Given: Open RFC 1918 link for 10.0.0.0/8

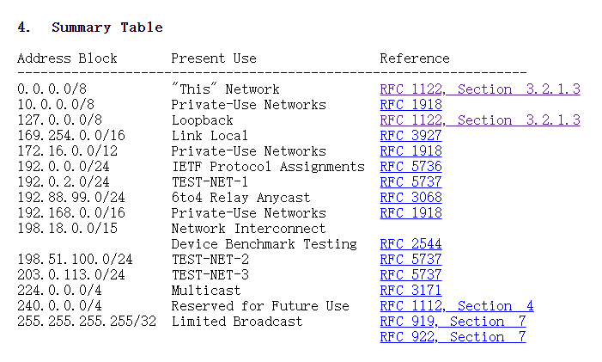Looking at the screenshot, I should [410, 105].
